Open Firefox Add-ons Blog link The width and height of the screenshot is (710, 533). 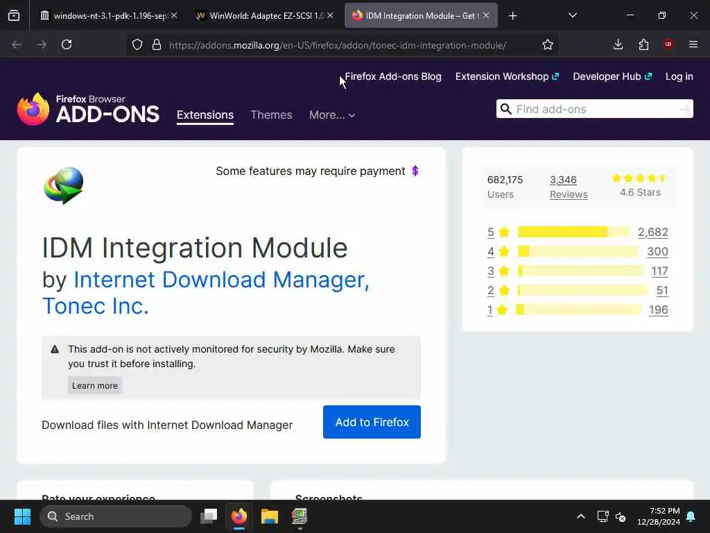(x=393, y=76)
